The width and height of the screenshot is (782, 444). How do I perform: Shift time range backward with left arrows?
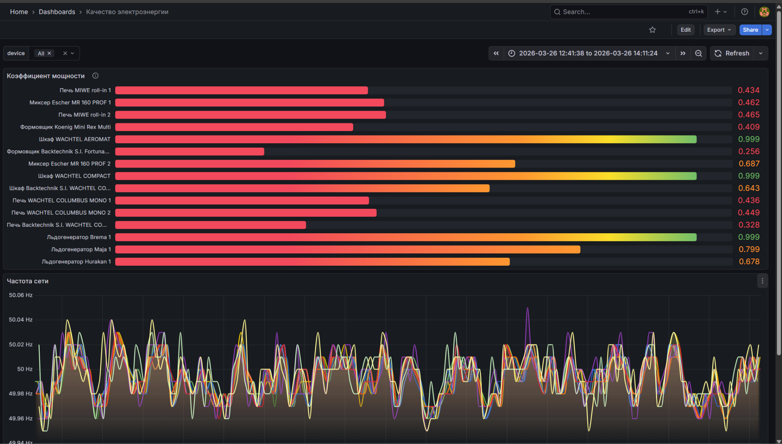pyautogui.click(x=496, y=53)
